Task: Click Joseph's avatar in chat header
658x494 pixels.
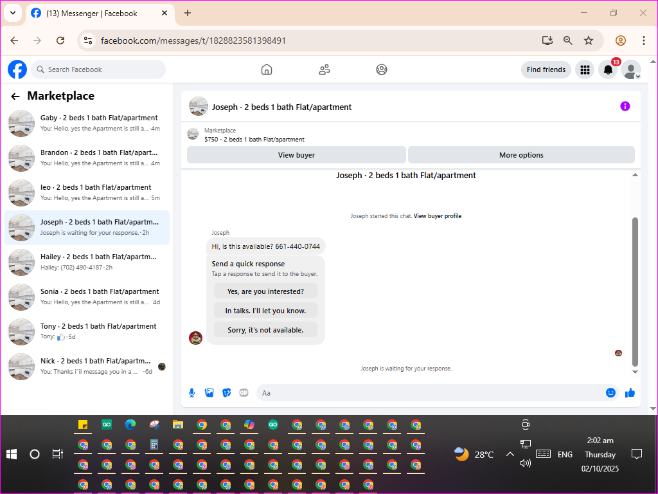Action: click(x=199, y=106)
